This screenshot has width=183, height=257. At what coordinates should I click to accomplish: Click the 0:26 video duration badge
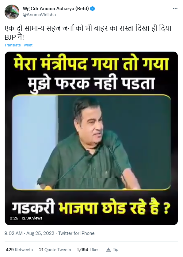point(14,218)
